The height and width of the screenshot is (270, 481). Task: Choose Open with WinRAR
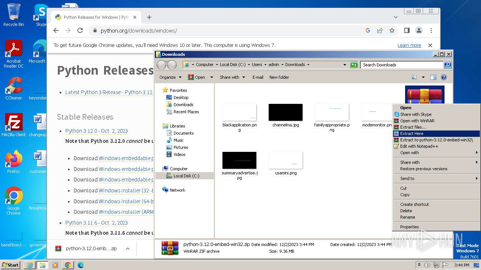pos(436,121)
